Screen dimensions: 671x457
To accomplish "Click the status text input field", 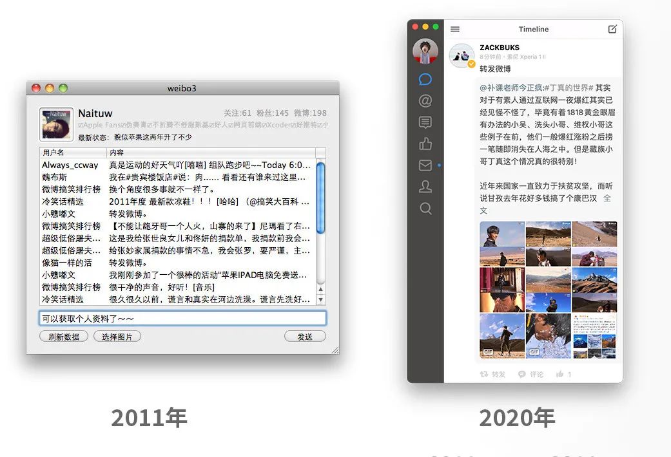I will tap(182, 319).
